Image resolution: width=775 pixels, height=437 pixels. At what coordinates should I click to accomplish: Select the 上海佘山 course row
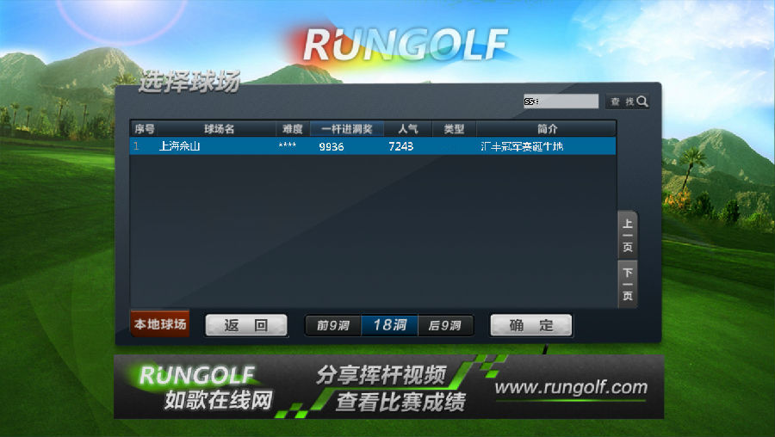[373, 146]
